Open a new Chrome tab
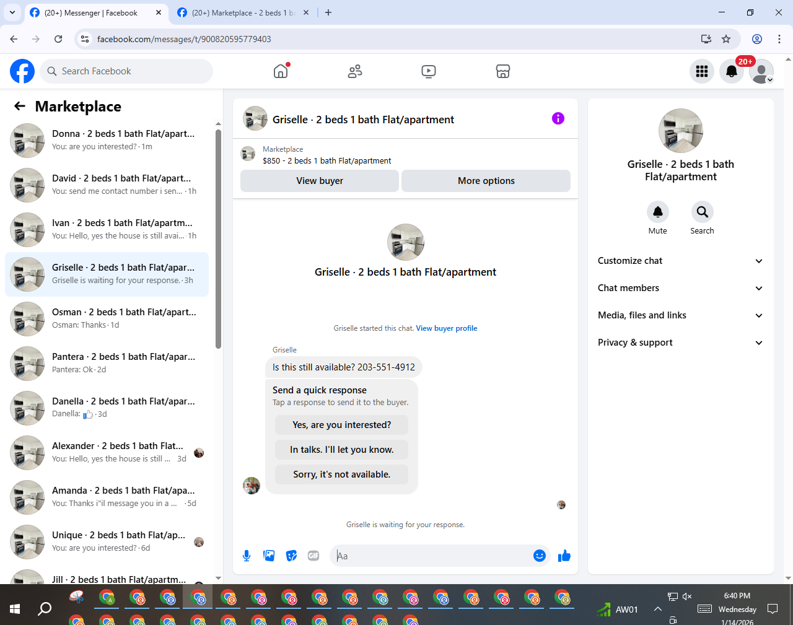The height and width of the screenshot is (625, 793). pyautogui.click(x=328, y=12)
